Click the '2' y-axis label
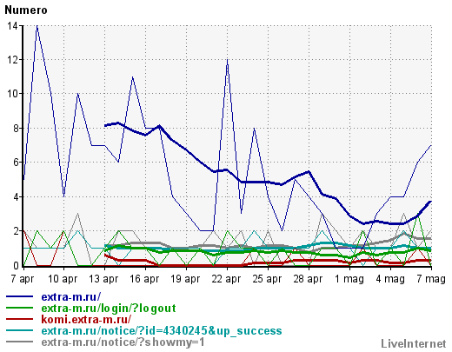Image resolution: width=452 pixels, height=352 pixels. (x=16, y=231)
